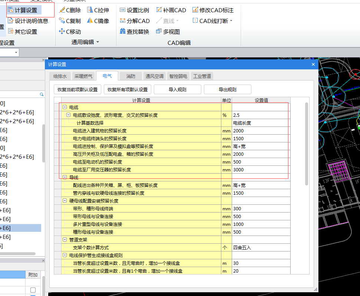Click the 设置值 column header

[x=261, y=100]
